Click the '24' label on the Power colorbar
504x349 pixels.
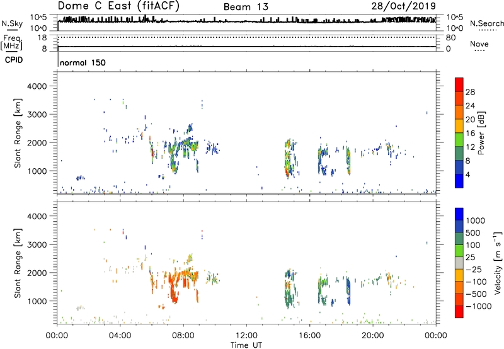pos(470,106)
